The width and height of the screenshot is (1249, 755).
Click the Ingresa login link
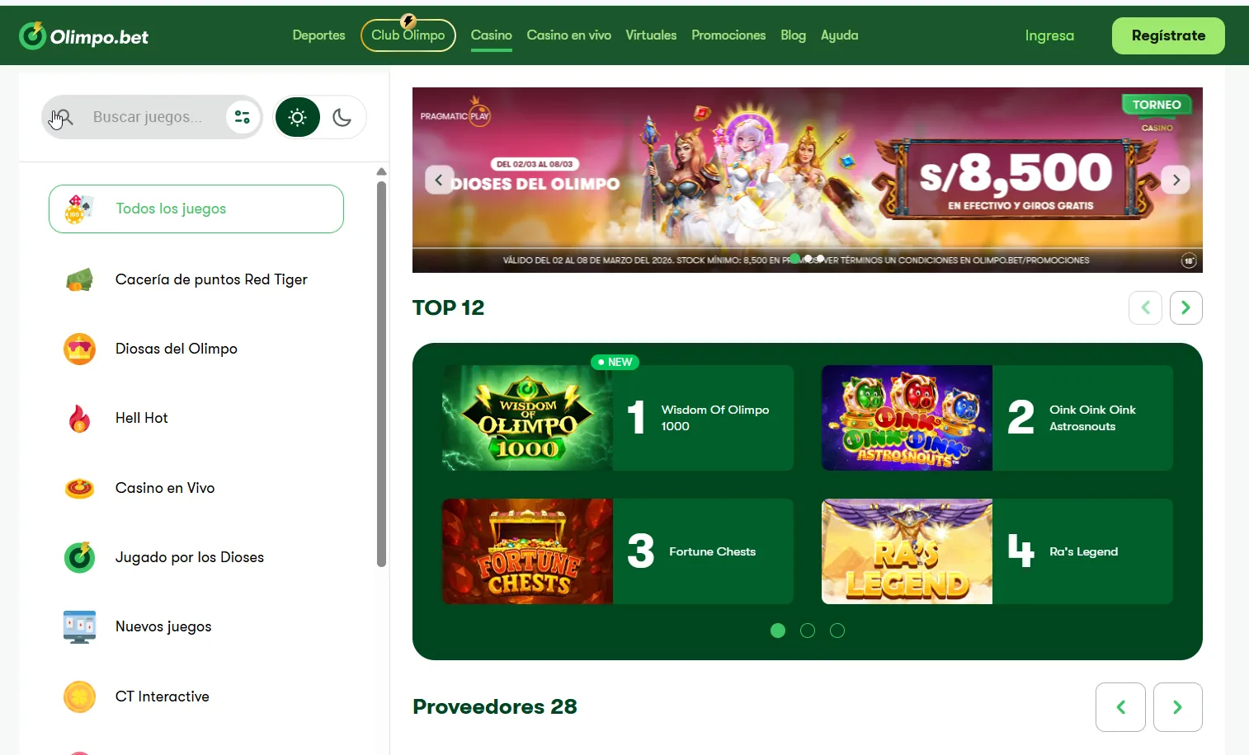point(1049,35)
